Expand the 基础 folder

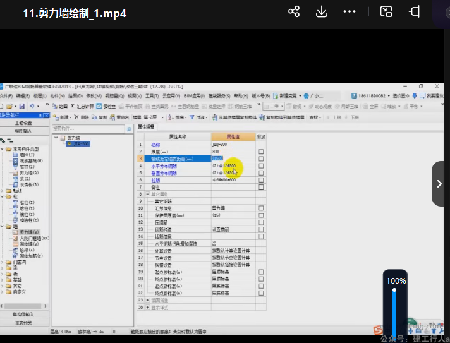(x=3, y=280)
